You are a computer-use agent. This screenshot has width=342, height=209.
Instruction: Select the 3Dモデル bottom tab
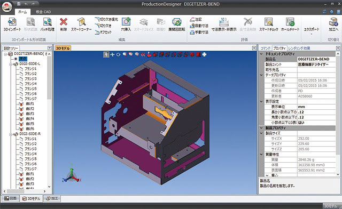32,198
